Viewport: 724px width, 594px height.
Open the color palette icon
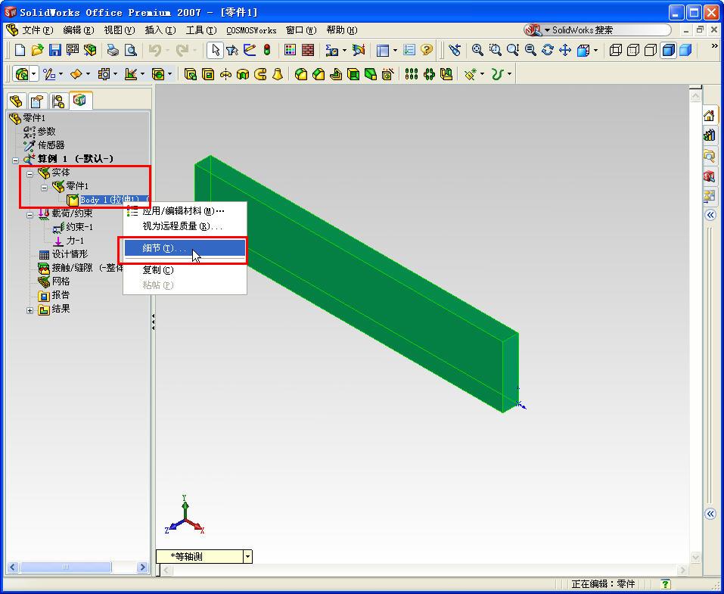tap(290, 50)
